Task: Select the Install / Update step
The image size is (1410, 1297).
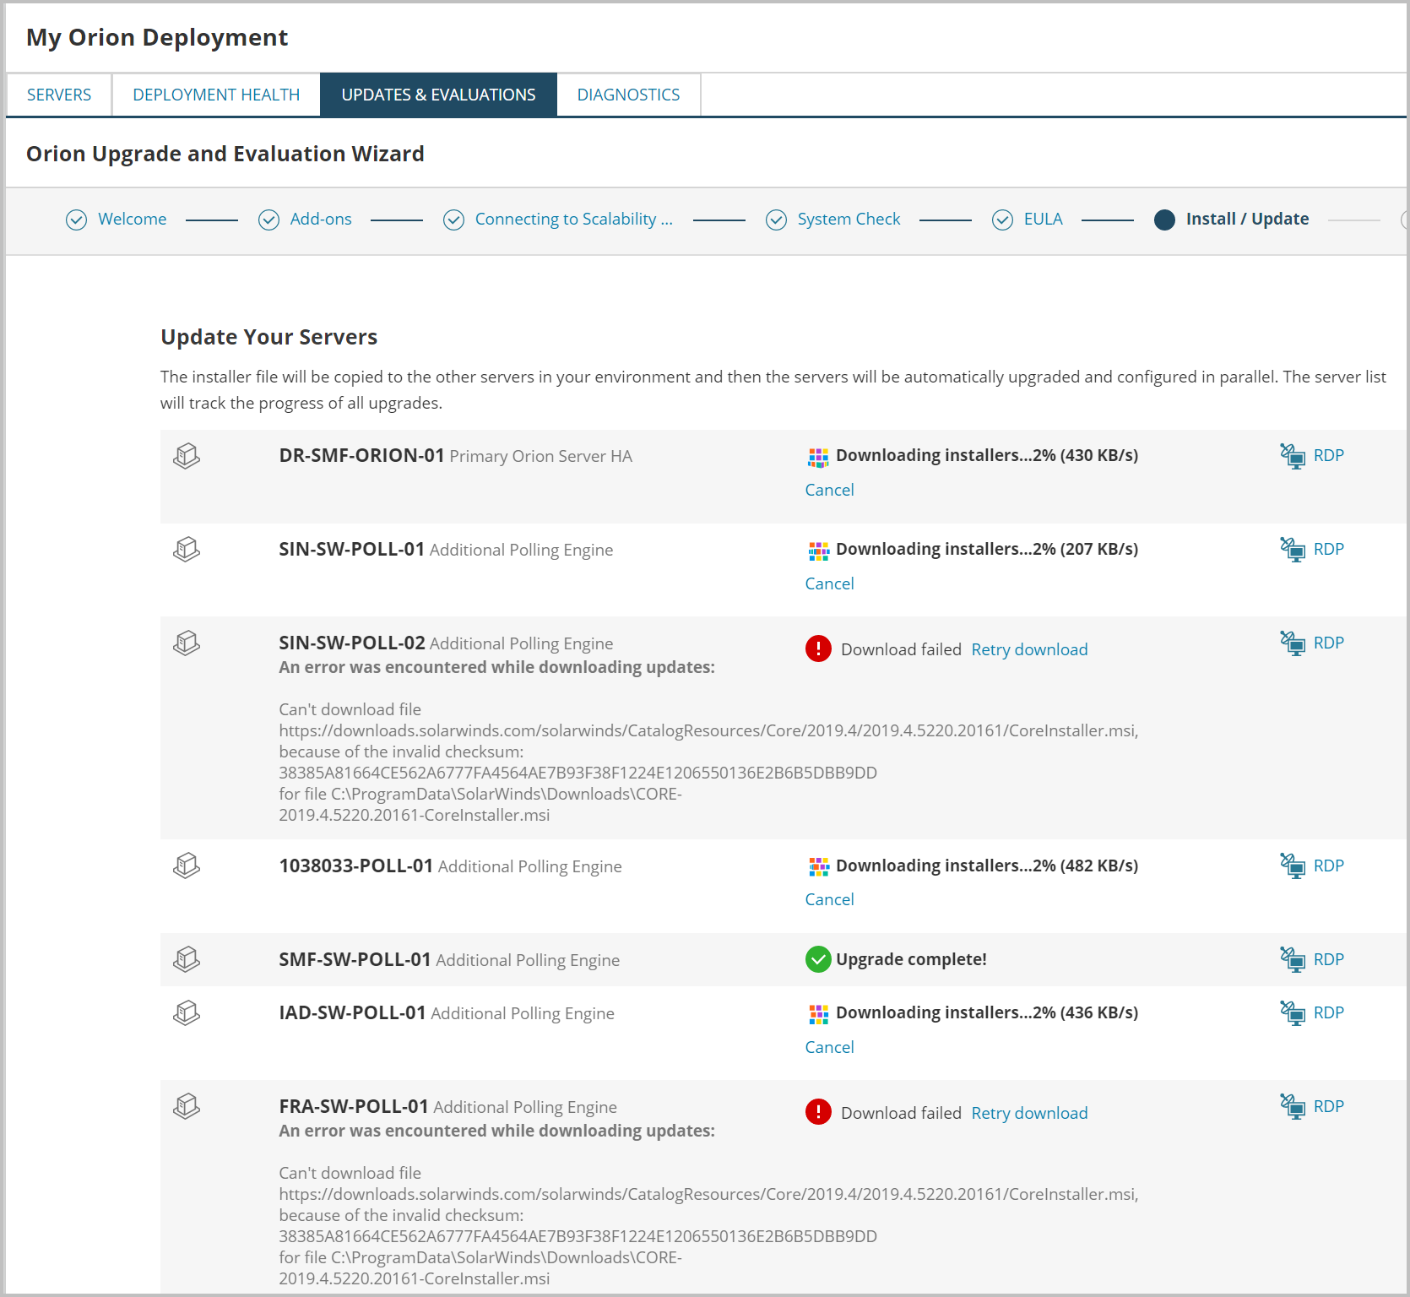Action: click(x=1247, y=219)
